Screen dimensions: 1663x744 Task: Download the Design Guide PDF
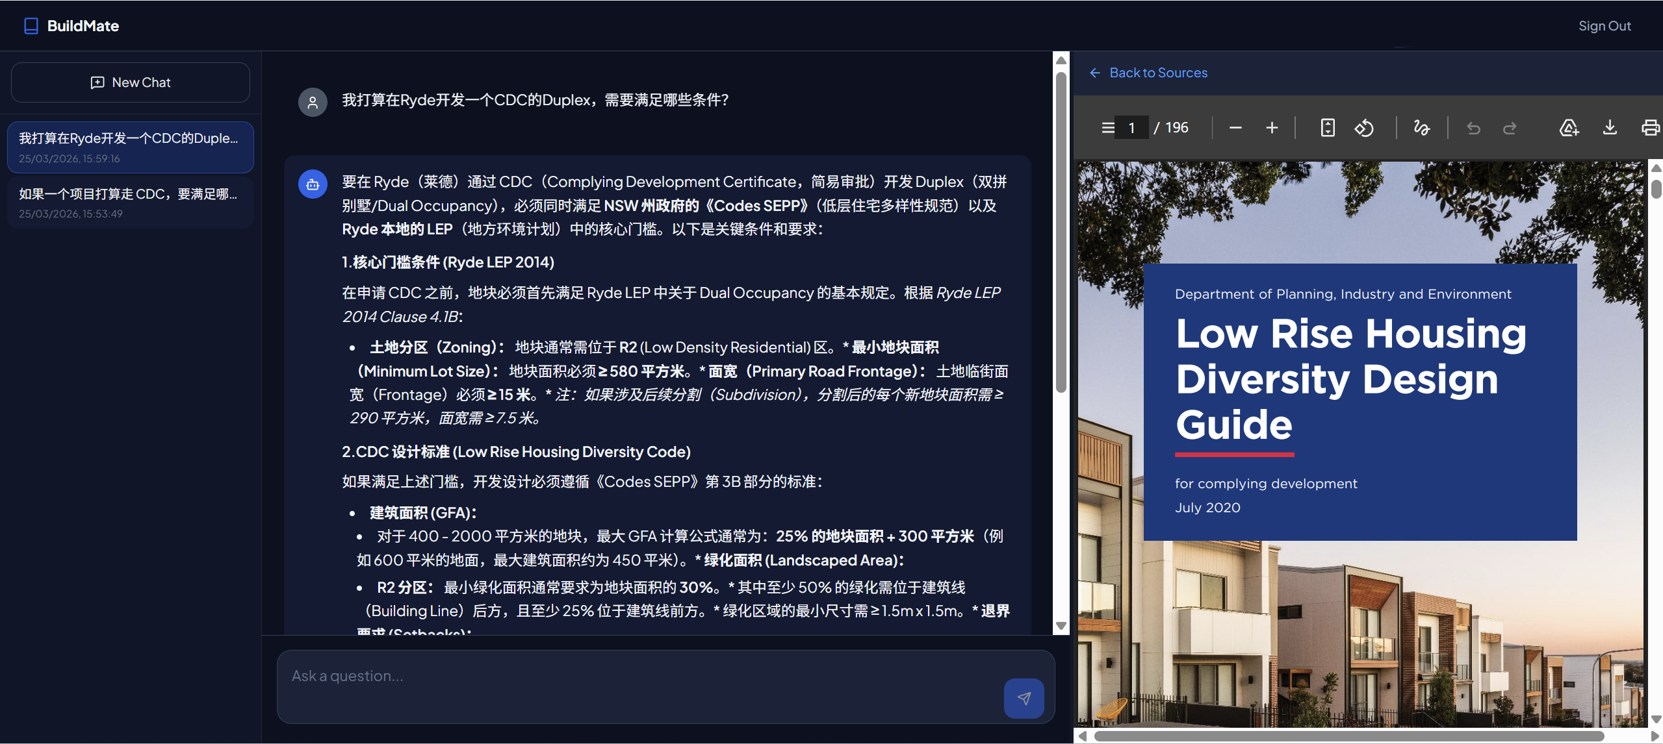point(1610,127)
